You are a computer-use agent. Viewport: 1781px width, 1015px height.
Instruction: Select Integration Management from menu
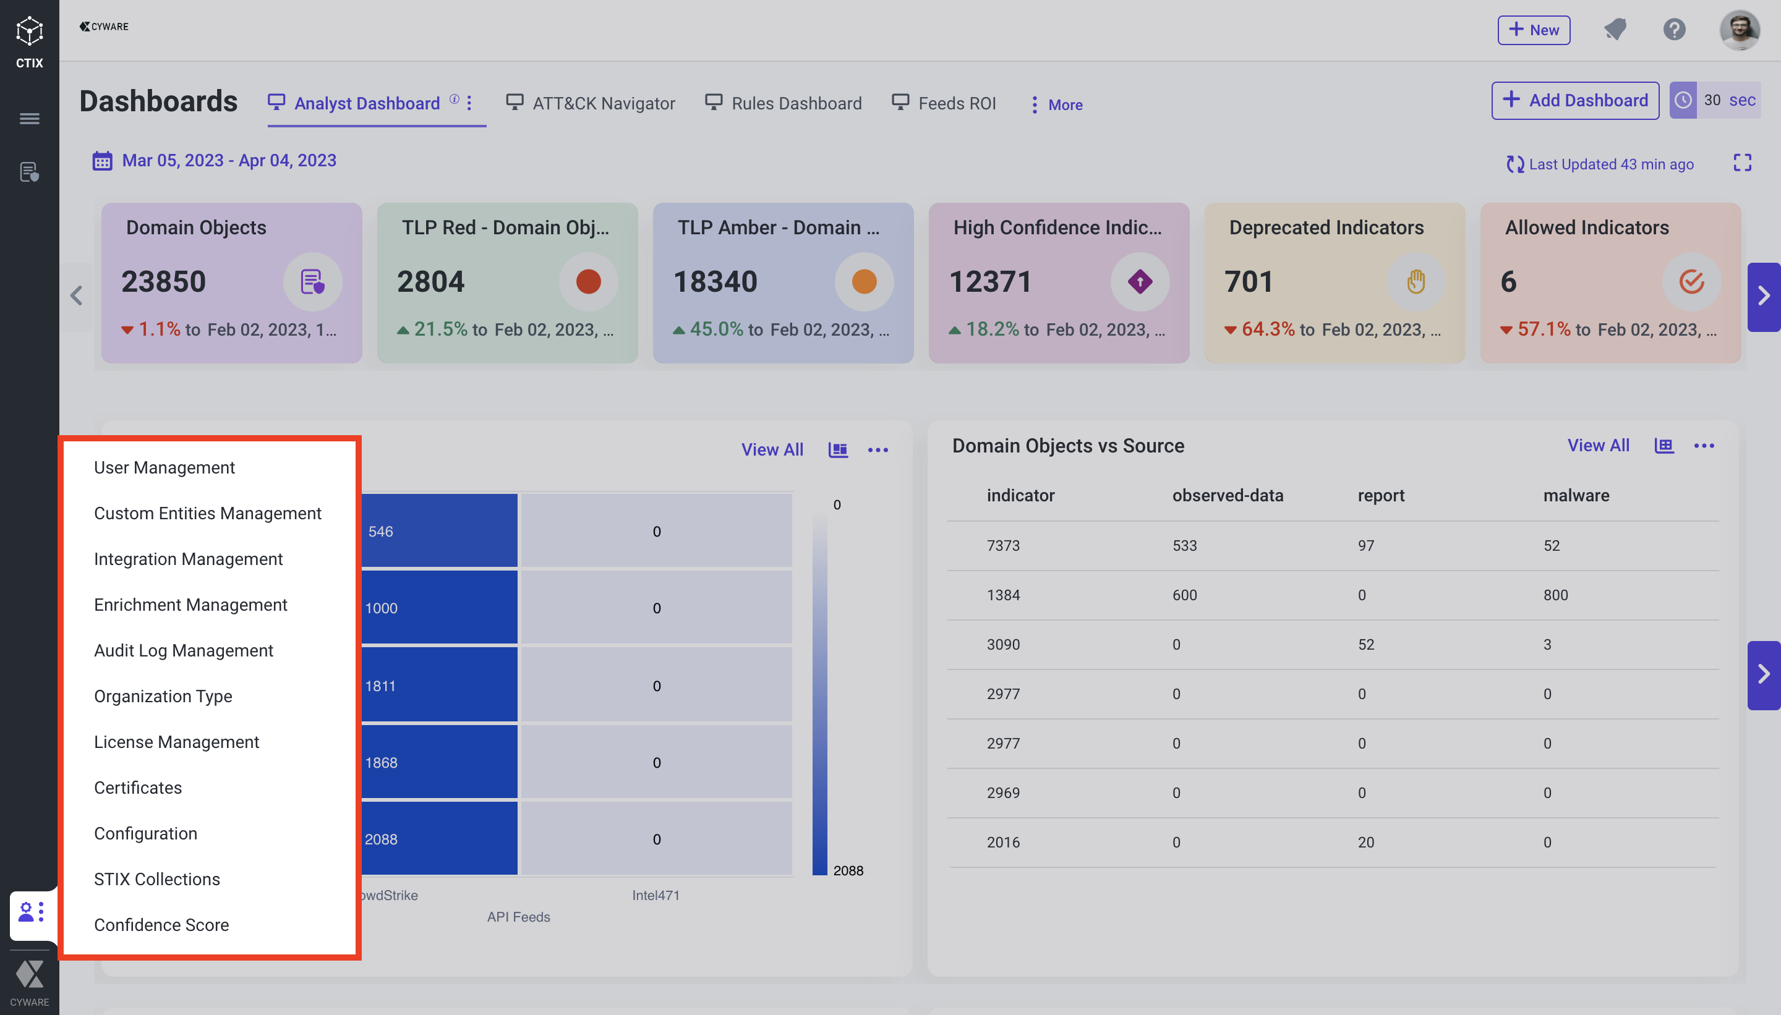188,559
